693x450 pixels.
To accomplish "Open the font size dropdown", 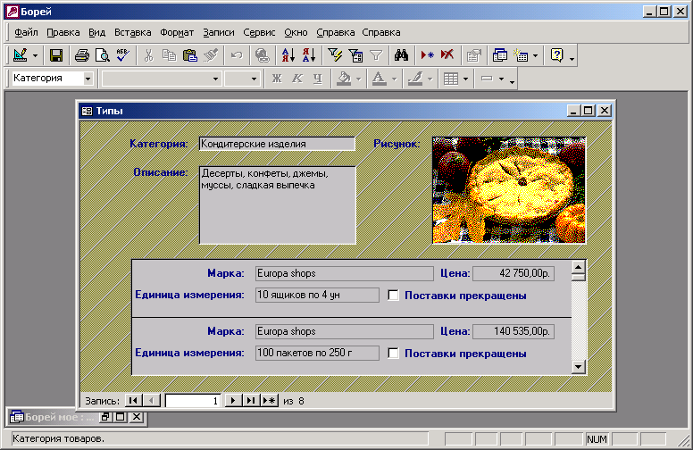I will pos(254,79).
